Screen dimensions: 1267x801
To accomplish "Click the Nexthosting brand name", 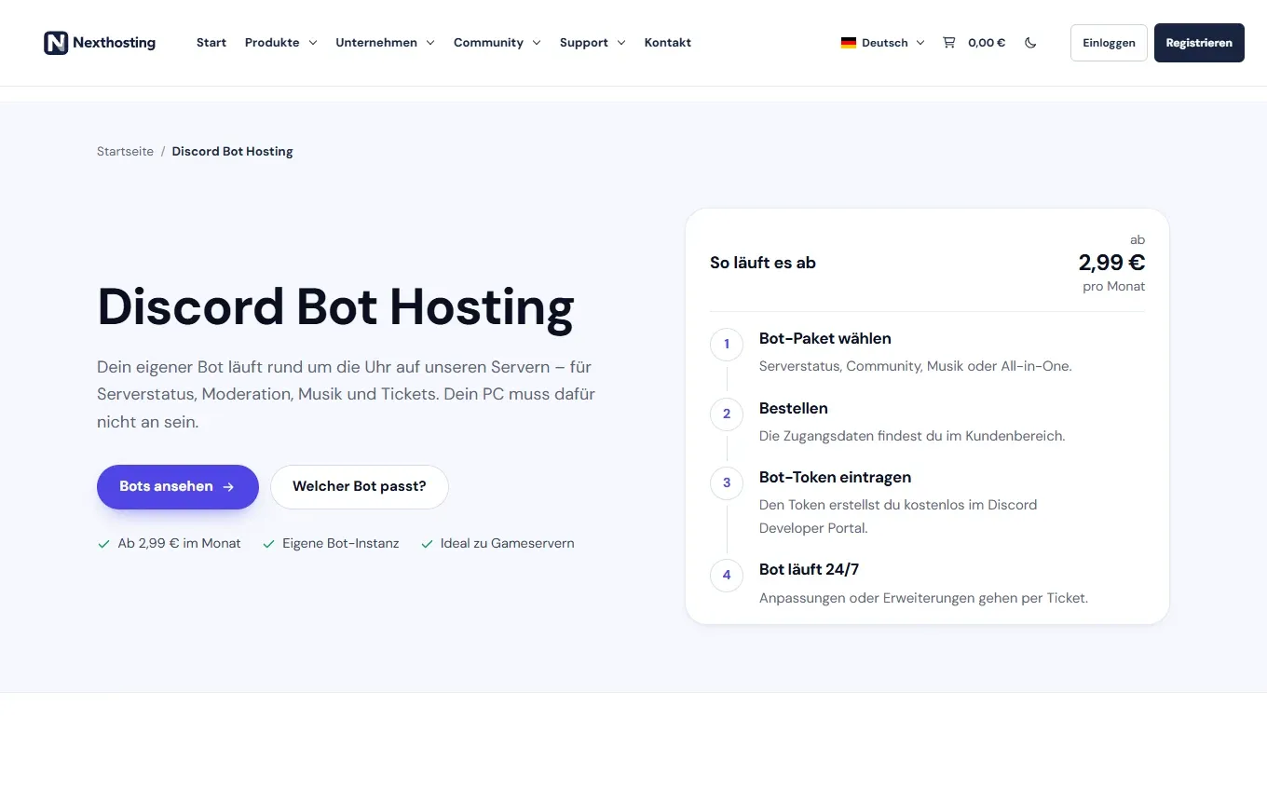I will tap(114, 43).
